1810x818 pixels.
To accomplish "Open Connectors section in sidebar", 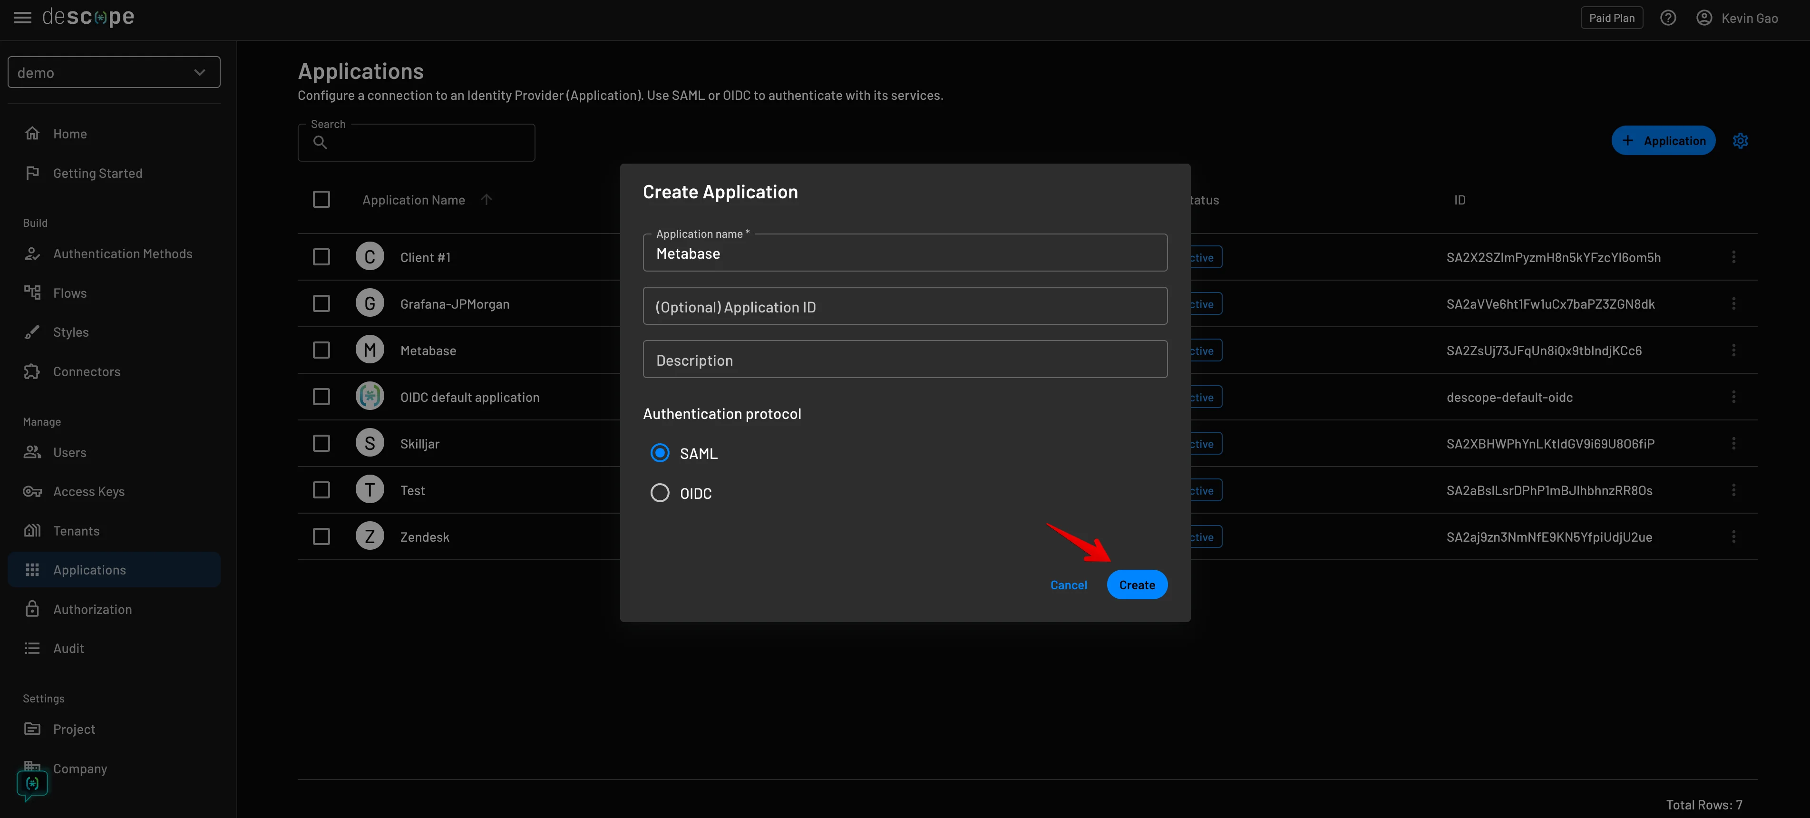I will 87,371.
